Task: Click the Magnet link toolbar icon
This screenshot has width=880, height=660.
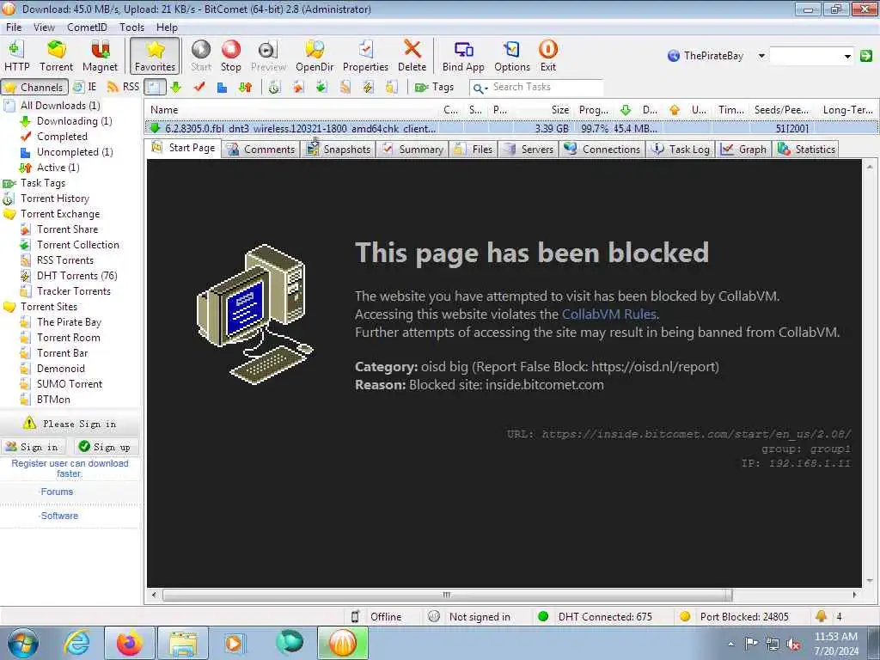Action: click(x=100, y=56)
